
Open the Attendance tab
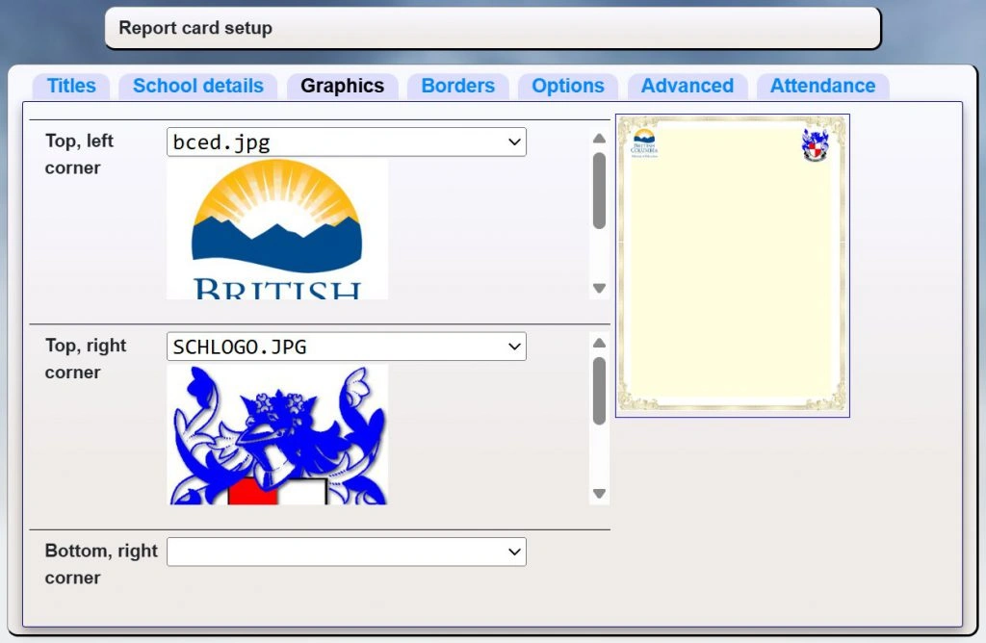click(822, 86)
